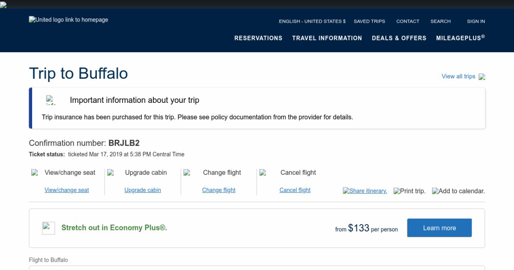The height and width of the screenshot is (270, 514).
Task: Follow the View all trips link
Action: (x=458, y=76)
